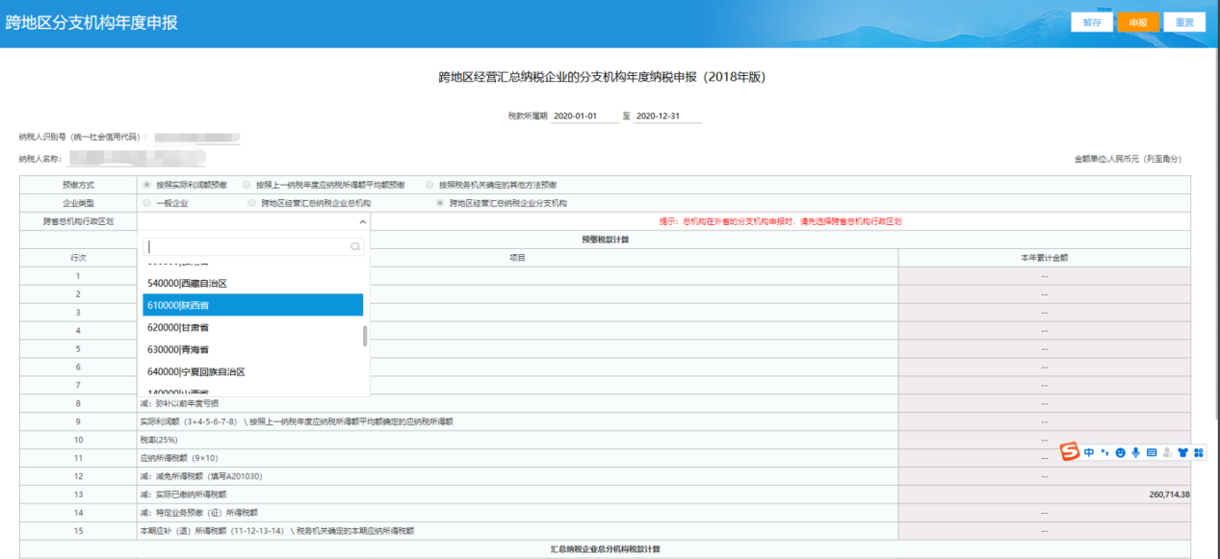The height and width of the screenshot is (559, 1220).
Task: Select 540000|西藏自治区 option
Action: [252, 283]
